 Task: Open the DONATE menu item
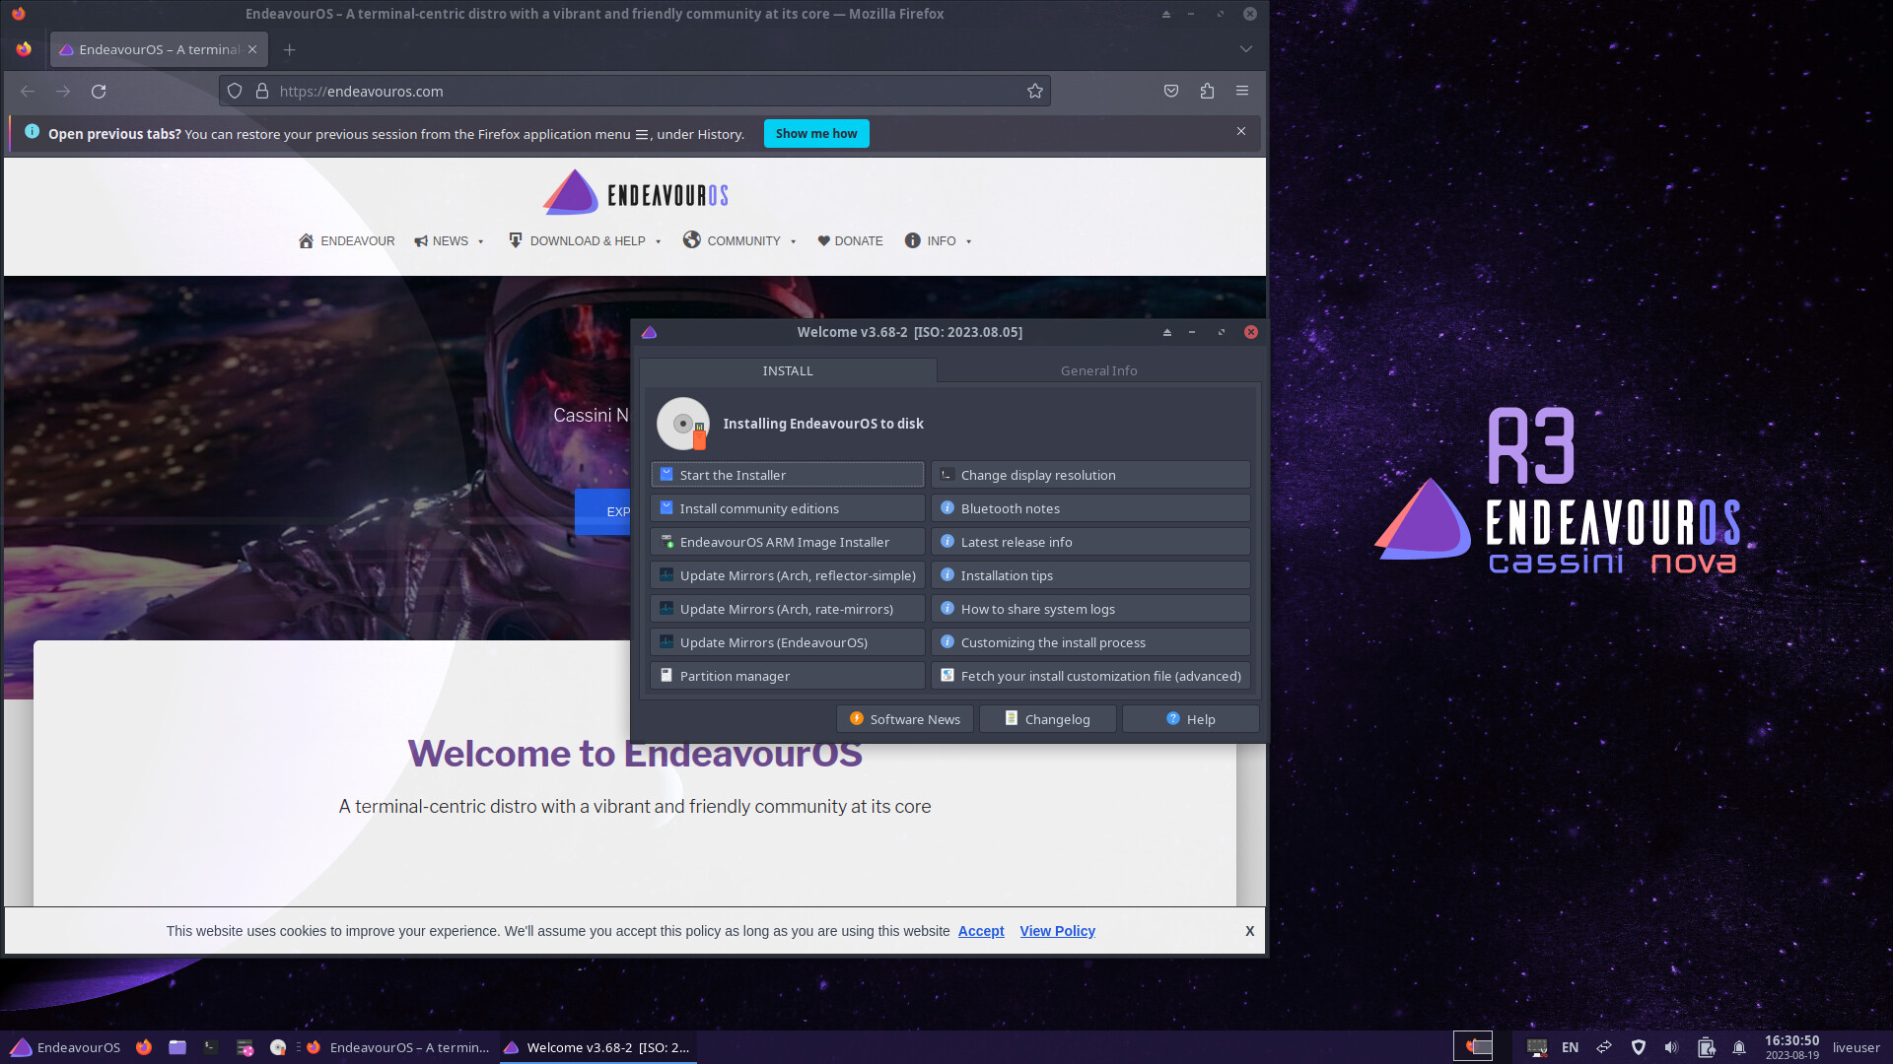point(850,241)
